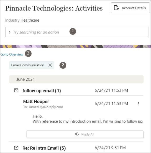Select the Email Communication filter label

[x=28, y=65]
